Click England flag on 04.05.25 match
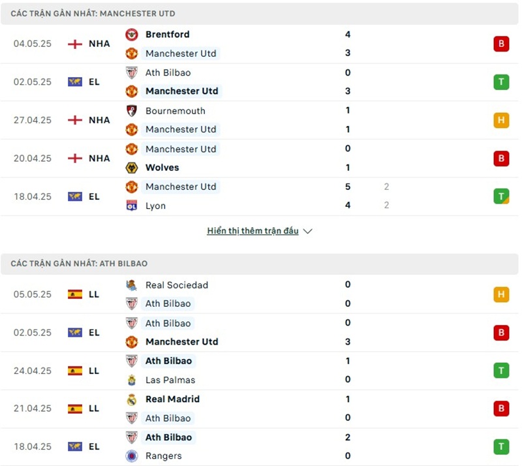The height and width of the screenshot is (466, 522). (x=75, y=44)
